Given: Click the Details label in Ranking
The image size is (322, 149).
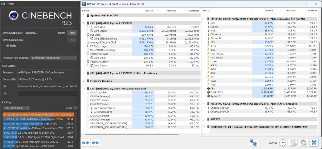Looking at the screenshot, I should coord(68,108).
